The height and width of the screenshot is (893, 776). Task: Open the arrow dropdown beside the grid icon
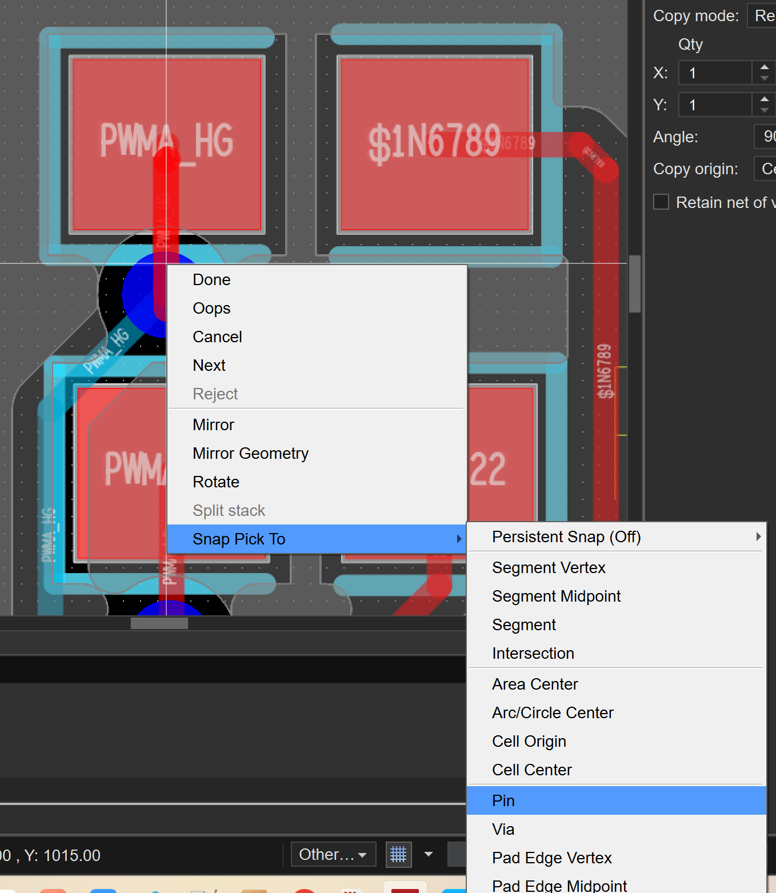pos(429,855)
